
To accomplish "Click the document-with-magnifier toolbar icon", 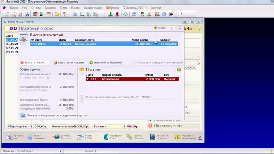I will (x=82, y=14).
